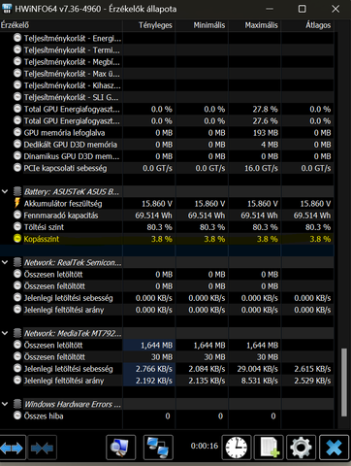Select the Dedikált GPU D3D memória row
Image resolution: width=351 pixels, height=466 pixels.
167,145
